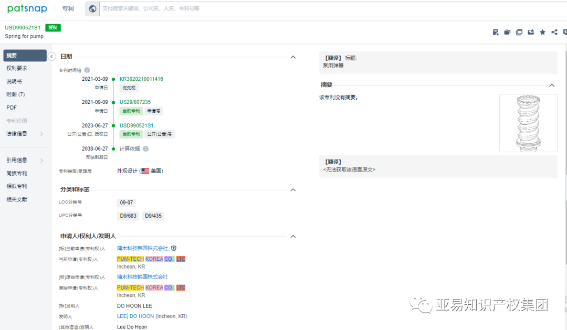Open the 相关文献 sidebar item
567x330 pixels.
pos(17,199)
